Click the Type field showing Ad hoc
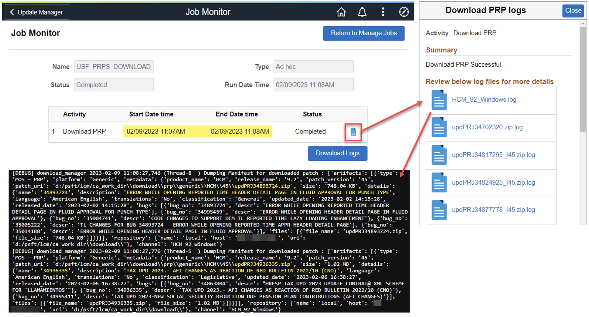 313,67
